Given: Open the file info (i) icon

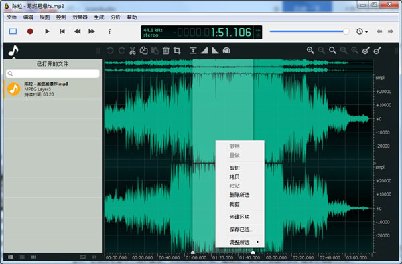Looking at the screenshot, I should [109, 31].
